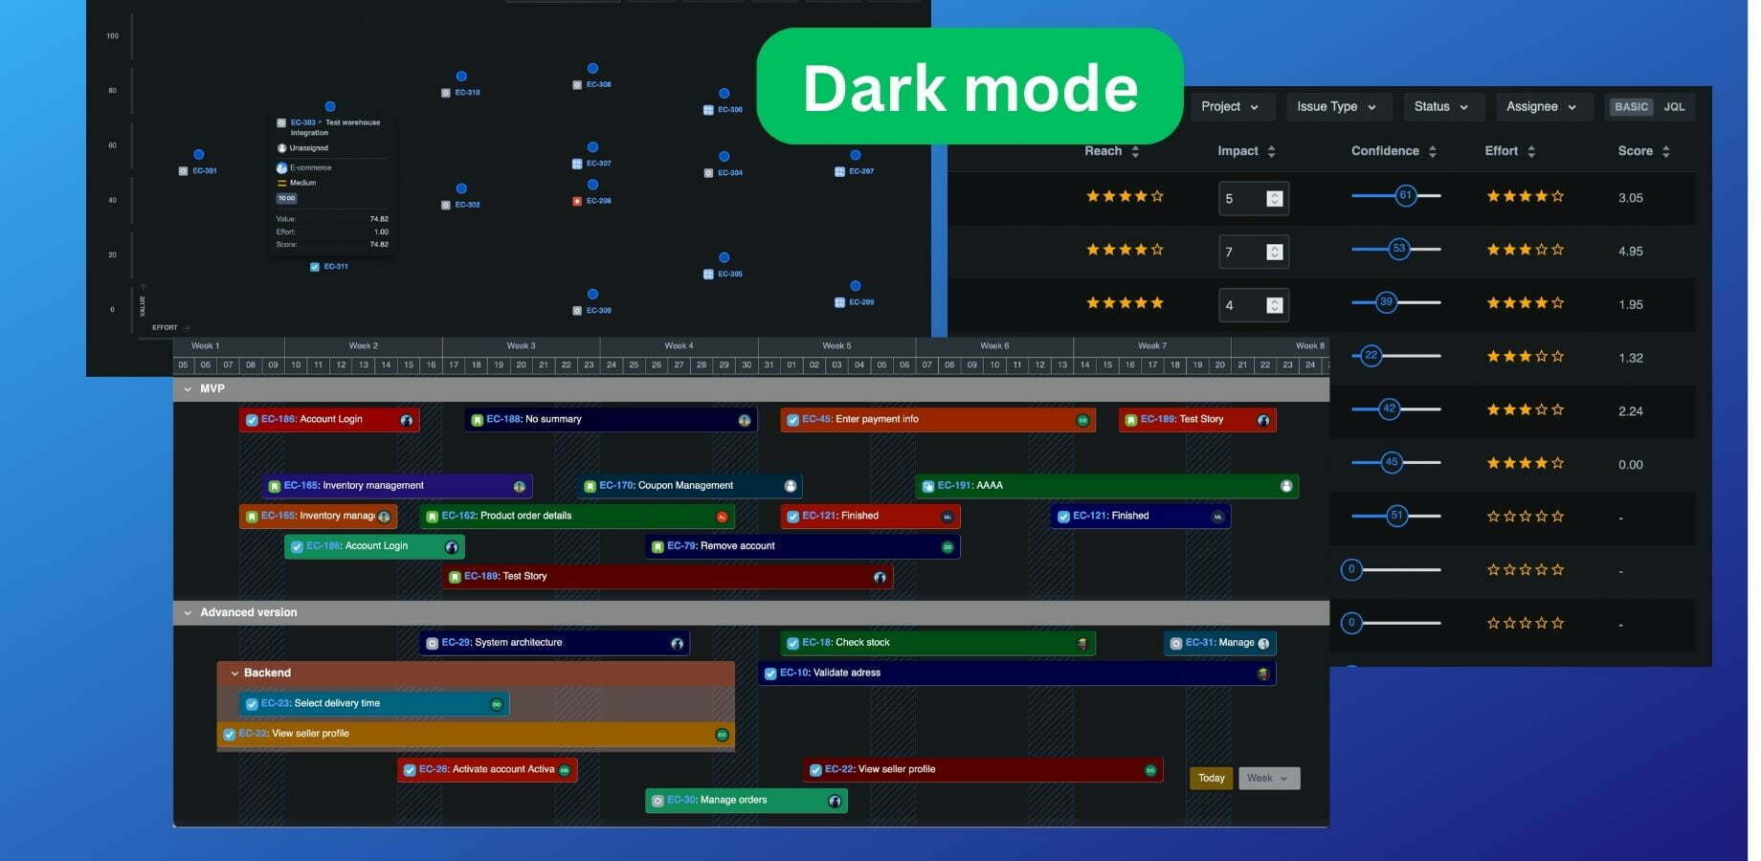1761x861 pixels.
Task: Click Effort stars in row scoring 1.32
Action: coord(1525,357)
